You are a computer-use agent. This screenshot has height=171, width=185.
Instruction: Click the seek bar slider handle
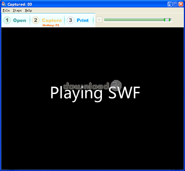[x=167, y=20]
